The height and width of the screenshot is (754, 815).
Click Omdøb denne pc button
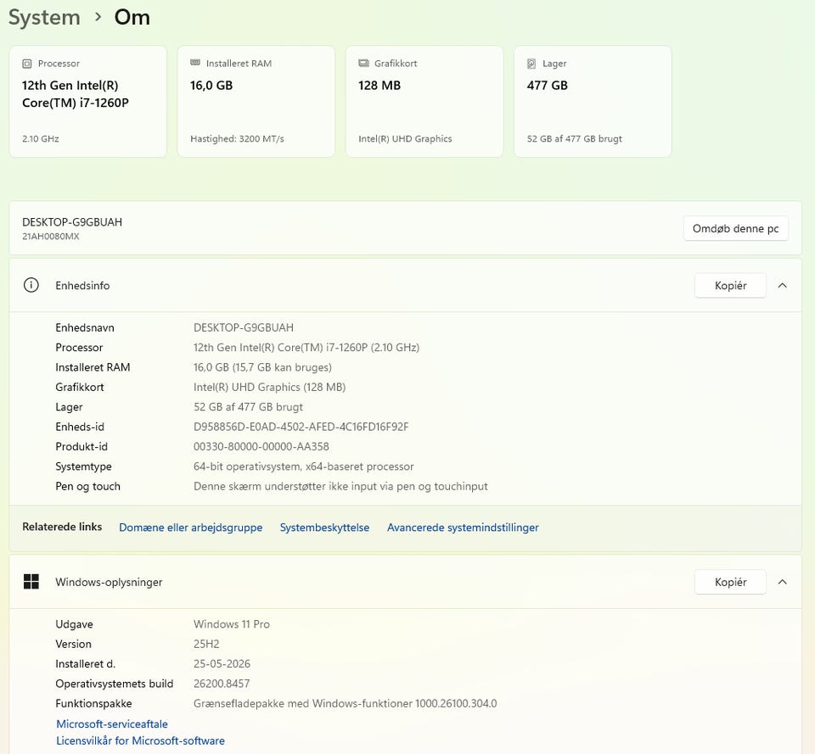click(735, 228)
